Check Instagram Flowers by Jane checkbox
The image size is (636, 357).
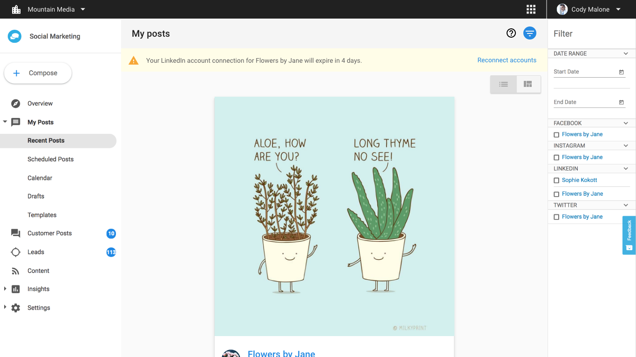coord(556,158)
